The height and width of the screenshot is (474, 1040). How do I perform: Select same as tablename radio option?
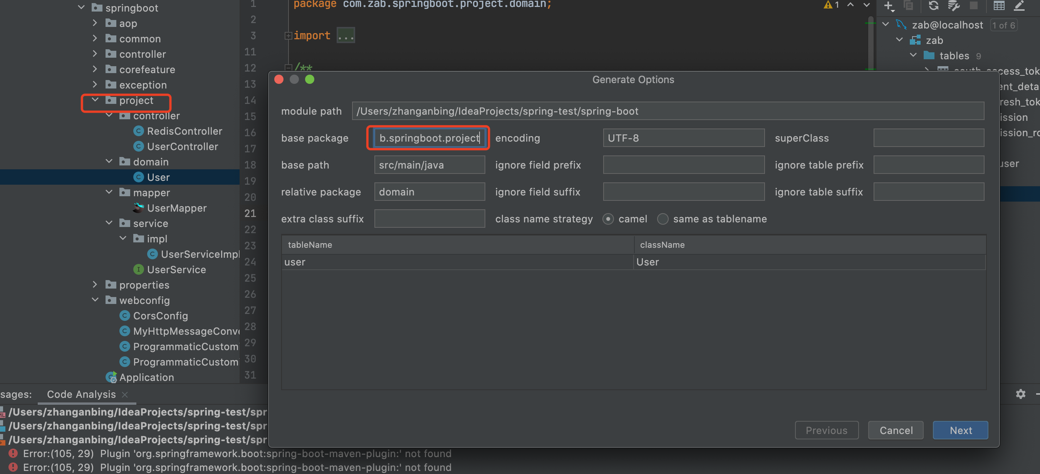(663, 219)
